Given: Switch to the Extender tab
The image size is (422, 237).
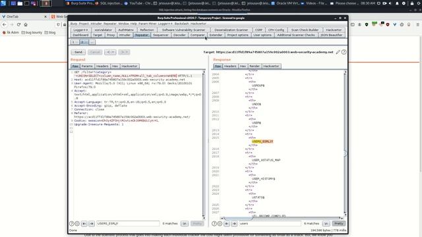Looking at the screenshot, I should point(216,35).
